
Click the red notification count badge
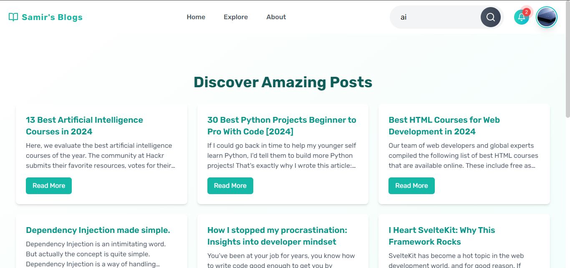pos(527,12)
